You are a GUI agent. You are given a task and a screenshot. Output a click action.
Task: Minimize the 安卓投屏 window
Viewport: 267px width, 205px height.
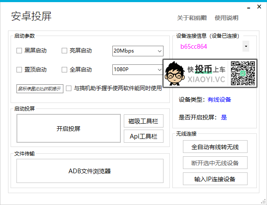(248, 7)
